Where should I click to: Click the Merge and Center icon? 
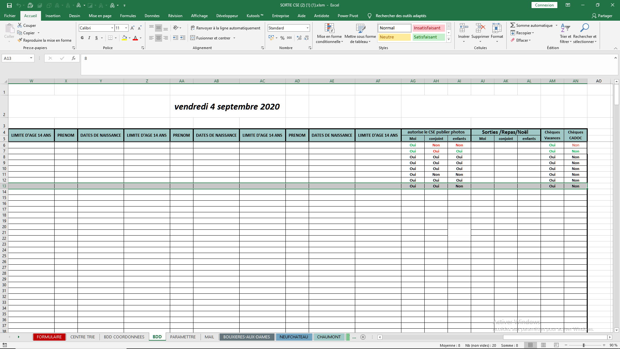193,38
